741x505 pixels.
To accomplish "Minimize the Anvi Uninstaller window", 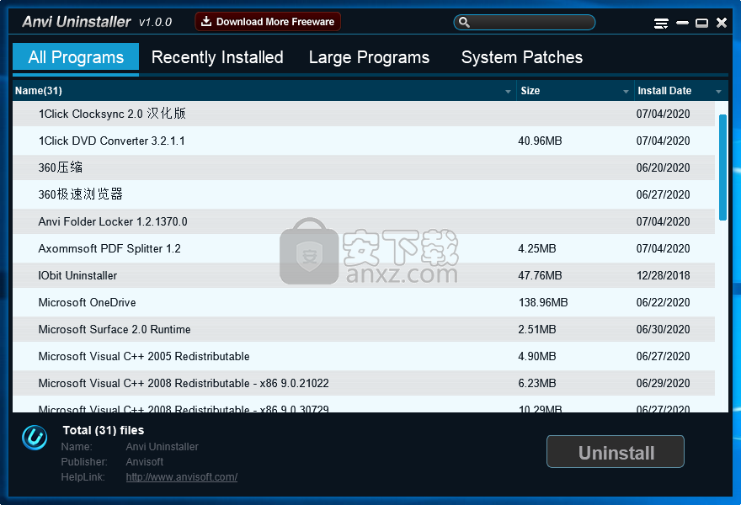I will pyautogui.click(x=682, y=24).
